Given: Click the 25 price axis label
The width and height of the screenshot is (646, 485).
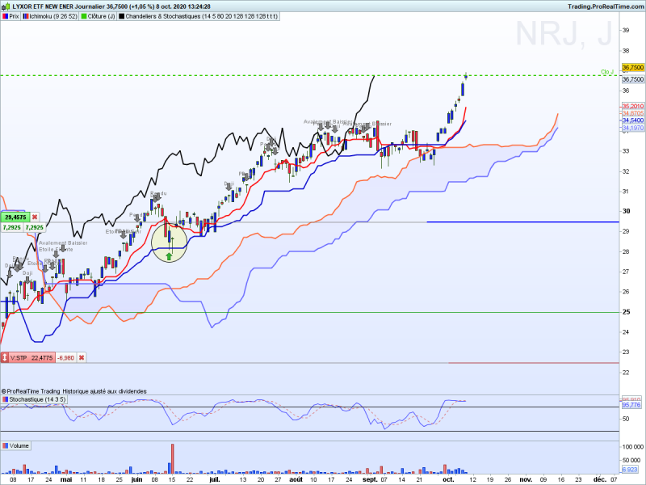Looking at the screenshot, I should tap(627, 312).
